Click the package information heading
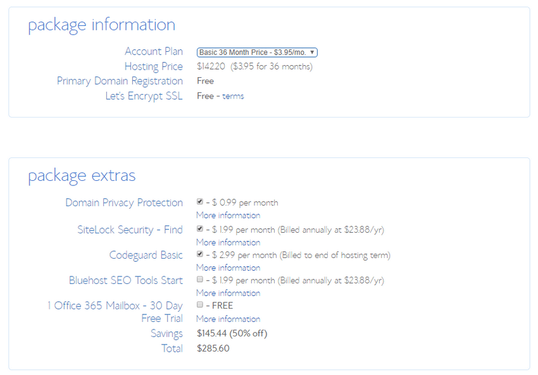The image size is (538, 375). coord(101,25)
